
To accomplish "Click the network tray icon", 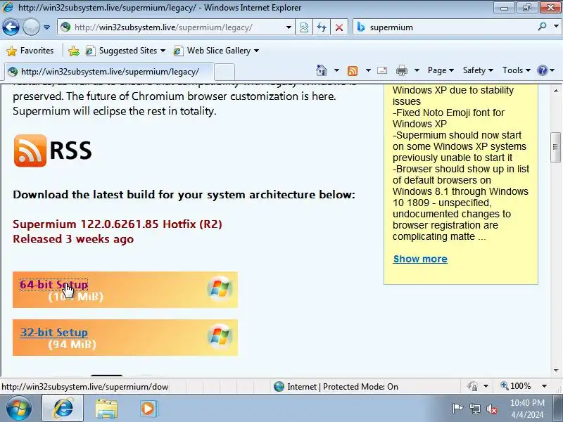I will coord(474,409).
